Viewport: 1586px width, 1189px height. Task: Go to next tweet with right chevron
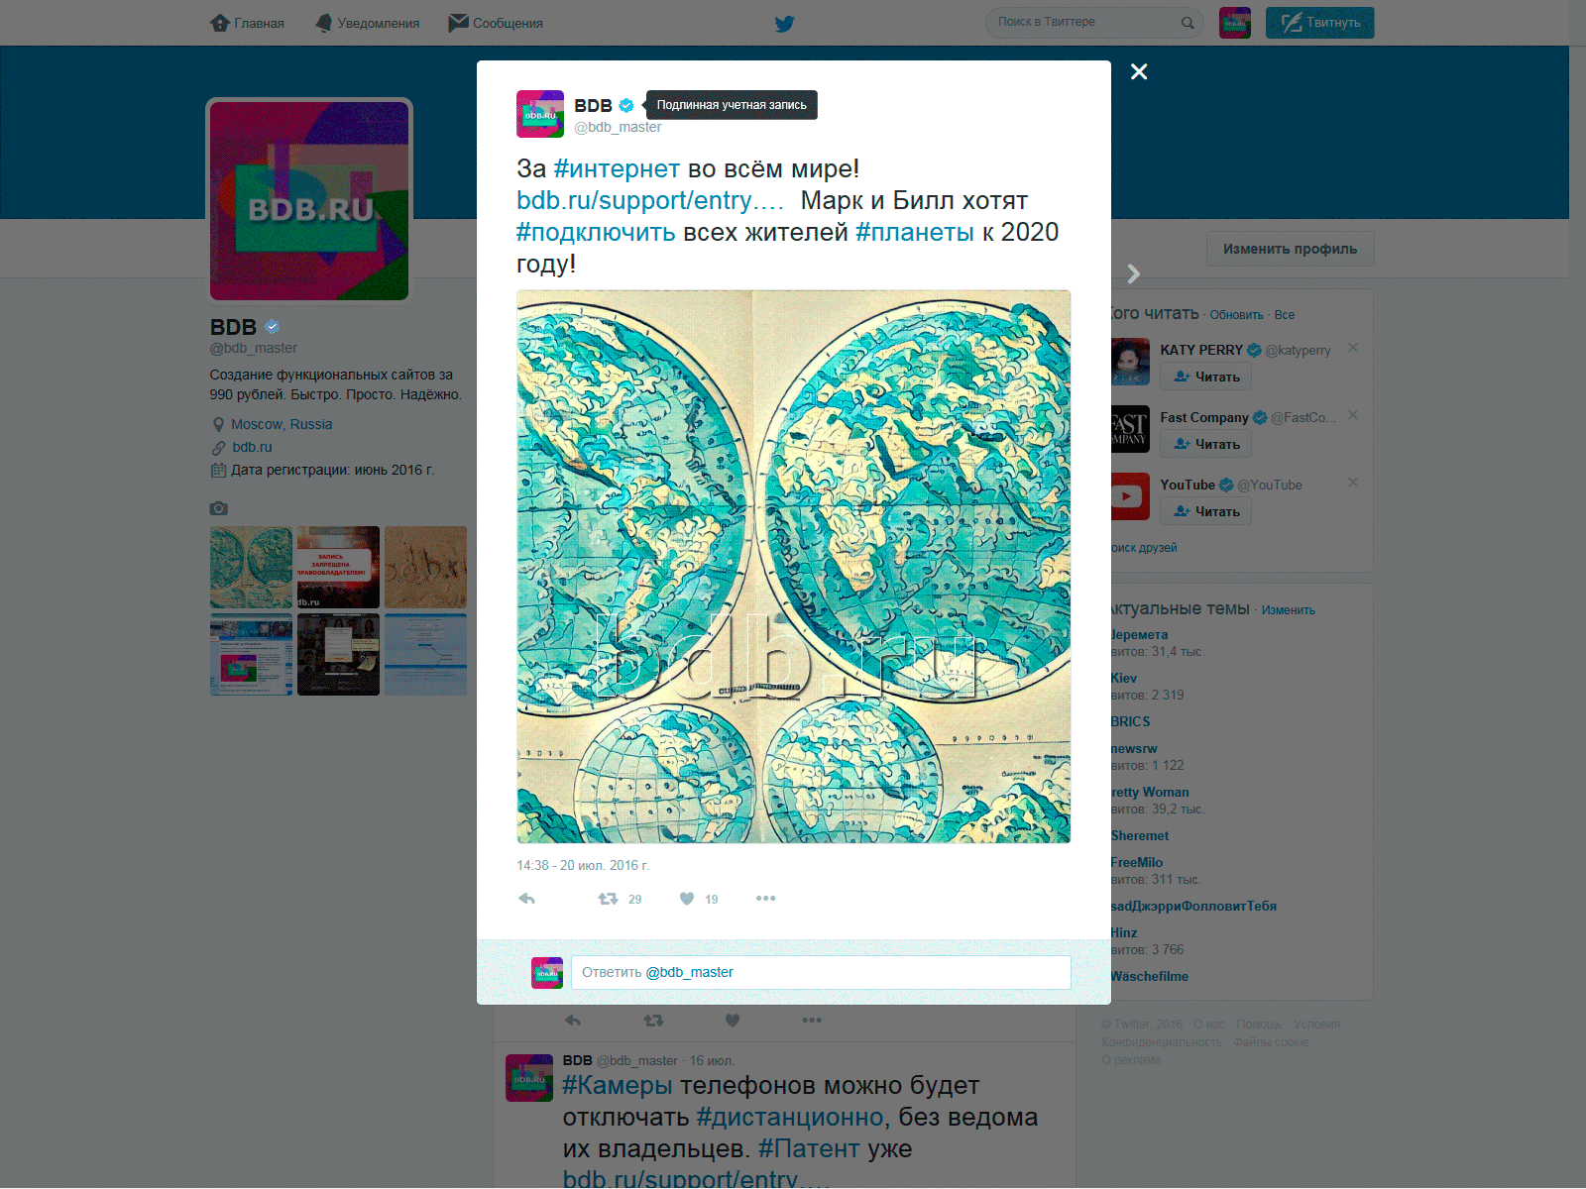1134,273
